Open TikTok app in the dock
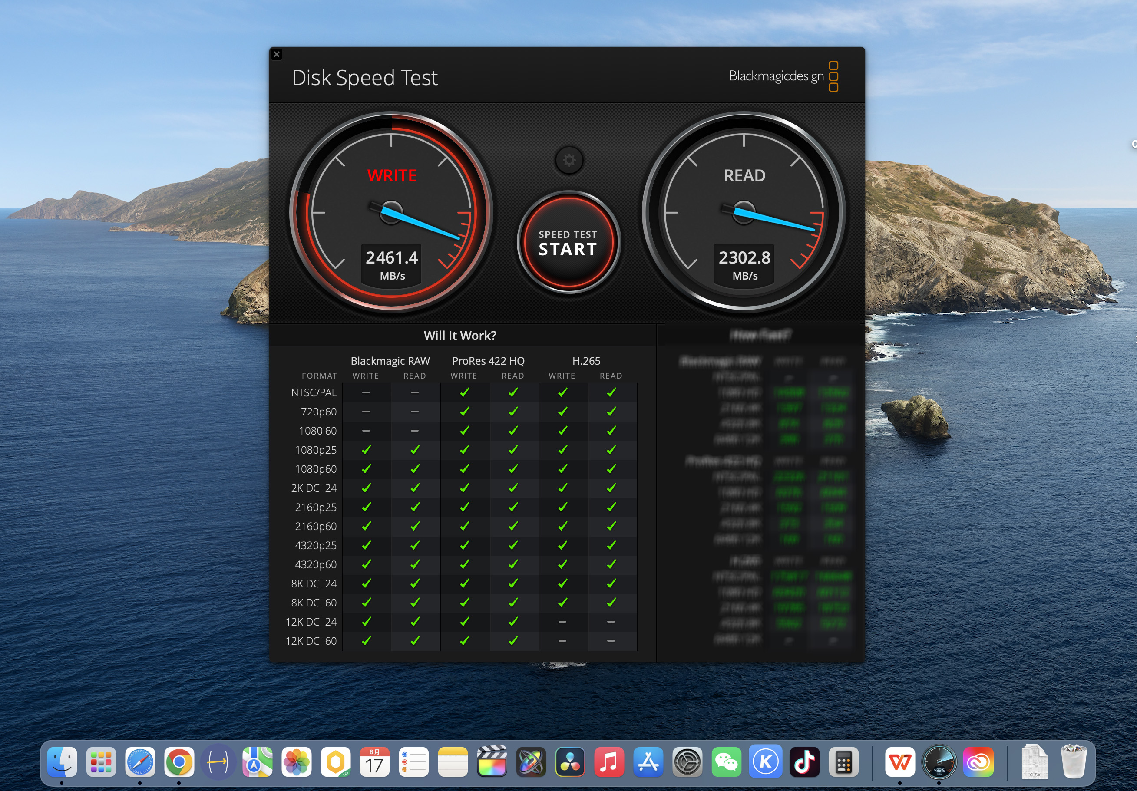The height and width of the screenshot is (791, 1137). [804, 762]
